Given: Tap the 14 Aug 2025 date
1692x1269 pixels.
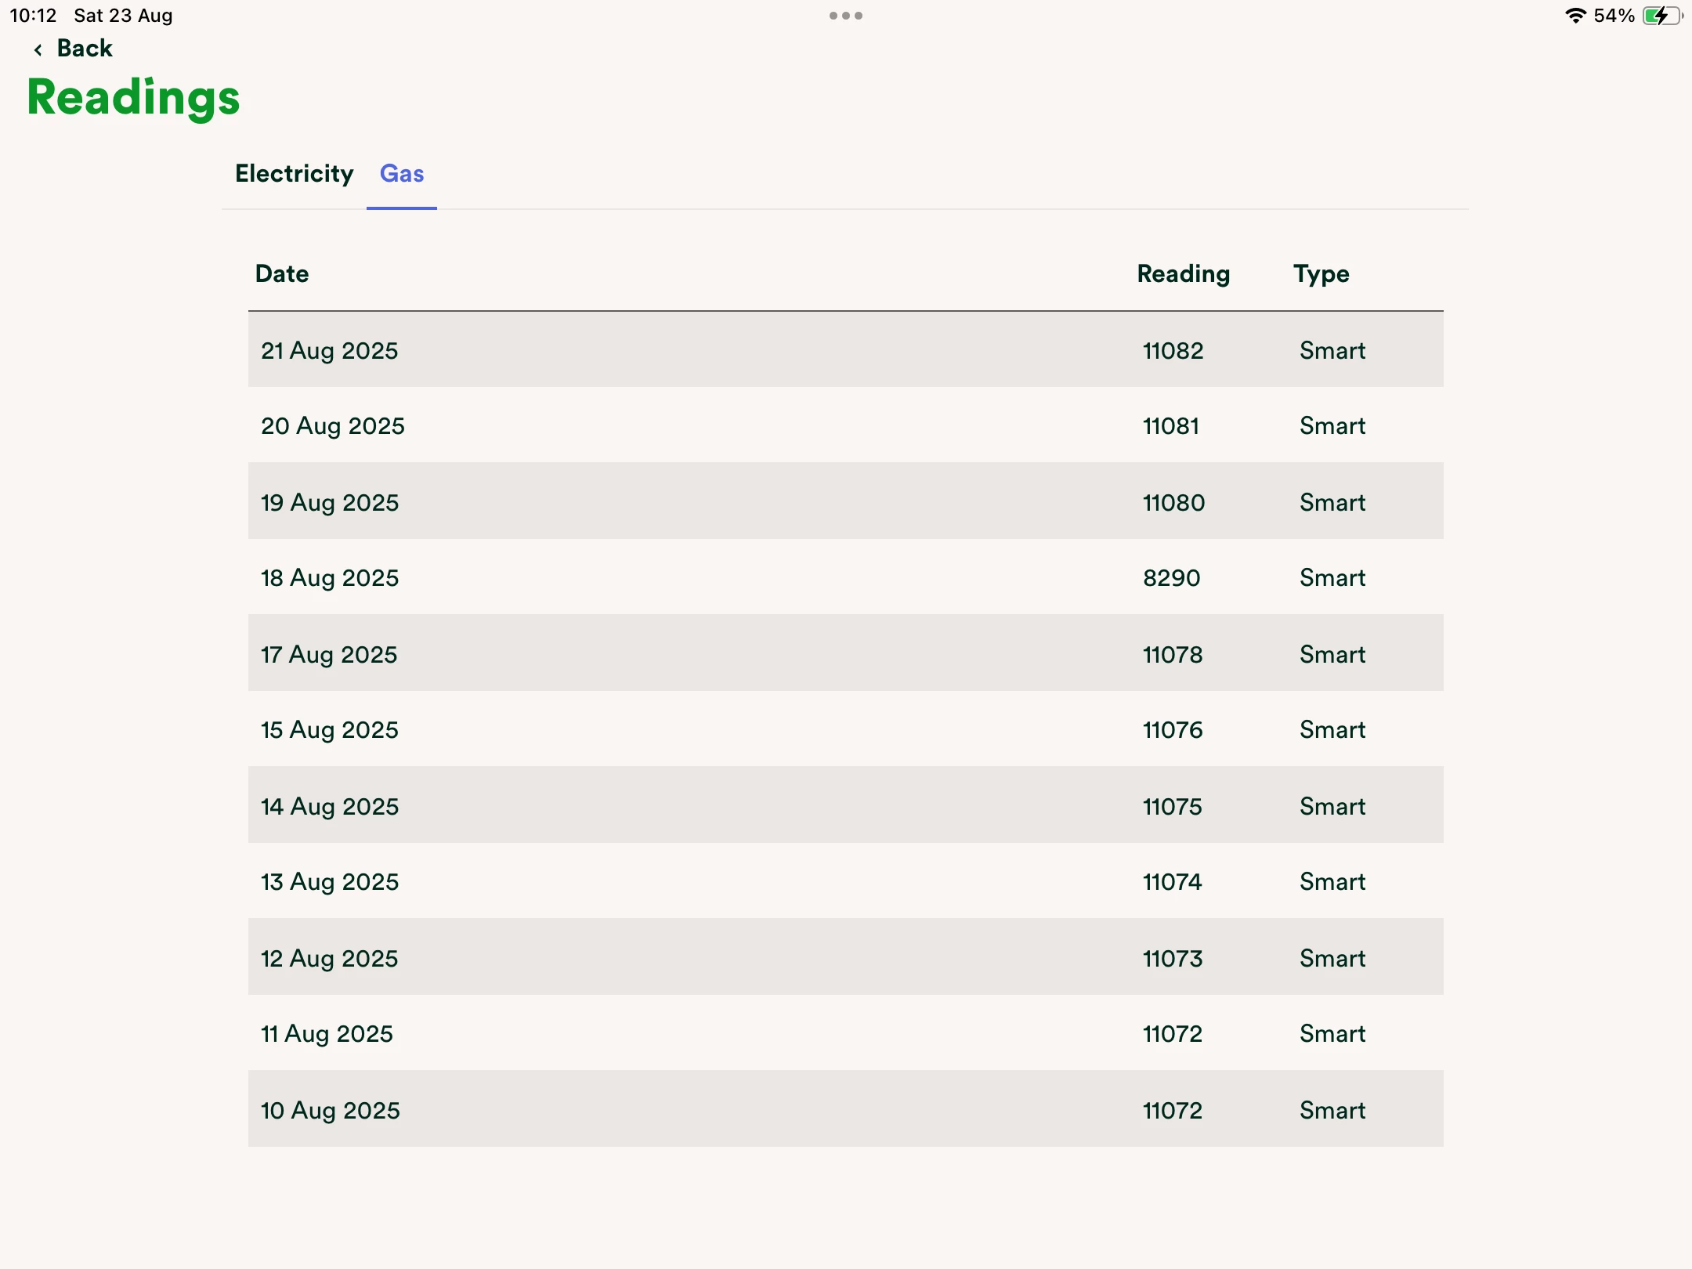Looking at the screenshot, I should tap(330, 806).
